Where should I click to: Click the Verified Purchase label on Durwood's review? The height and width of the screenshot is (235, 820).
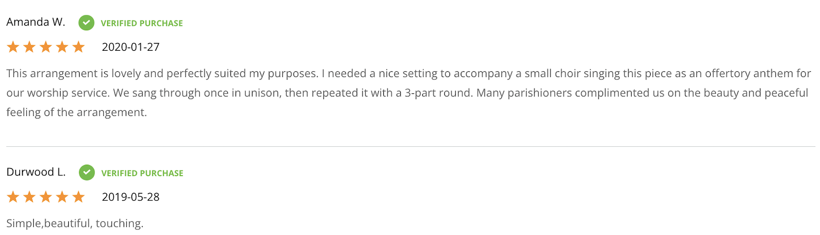click(x=142, y=173)
